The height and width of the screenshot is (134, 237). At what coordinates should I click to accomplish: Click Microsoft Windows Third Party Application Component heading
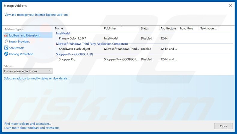(92, 44)
